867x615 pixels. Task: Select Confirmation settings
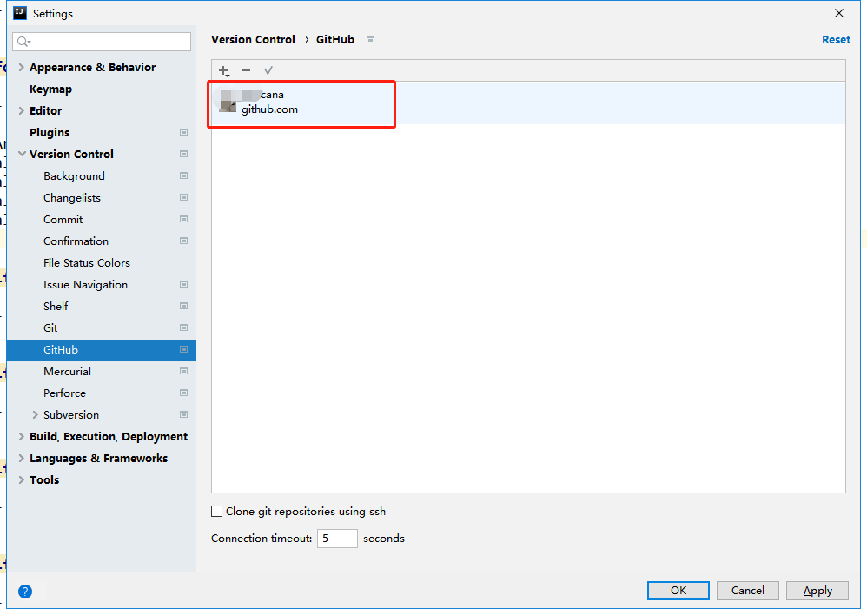point(76,241)
